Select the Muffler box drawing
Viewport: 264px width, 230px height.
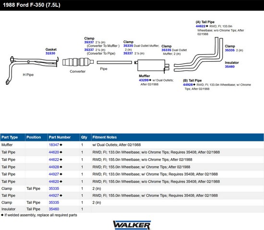pos(152,66)
